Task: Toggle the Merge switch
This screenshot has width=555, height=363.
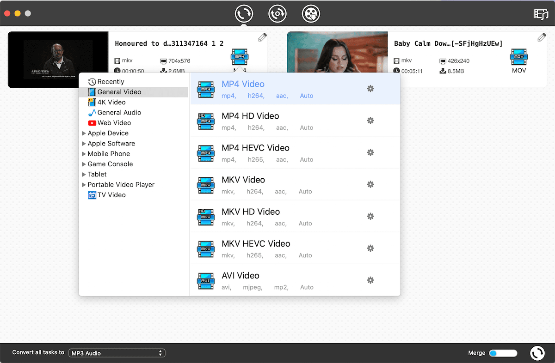Action: pyautogui.click(x=503, y=353)
